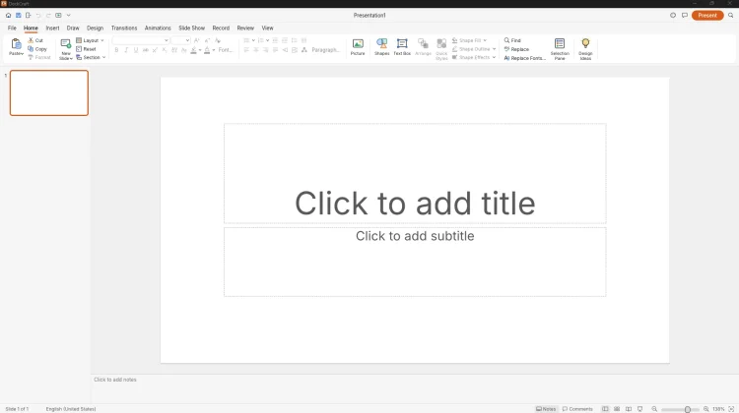Open the Animations tab
Viewport: 739px width, 413px height.
158,29
